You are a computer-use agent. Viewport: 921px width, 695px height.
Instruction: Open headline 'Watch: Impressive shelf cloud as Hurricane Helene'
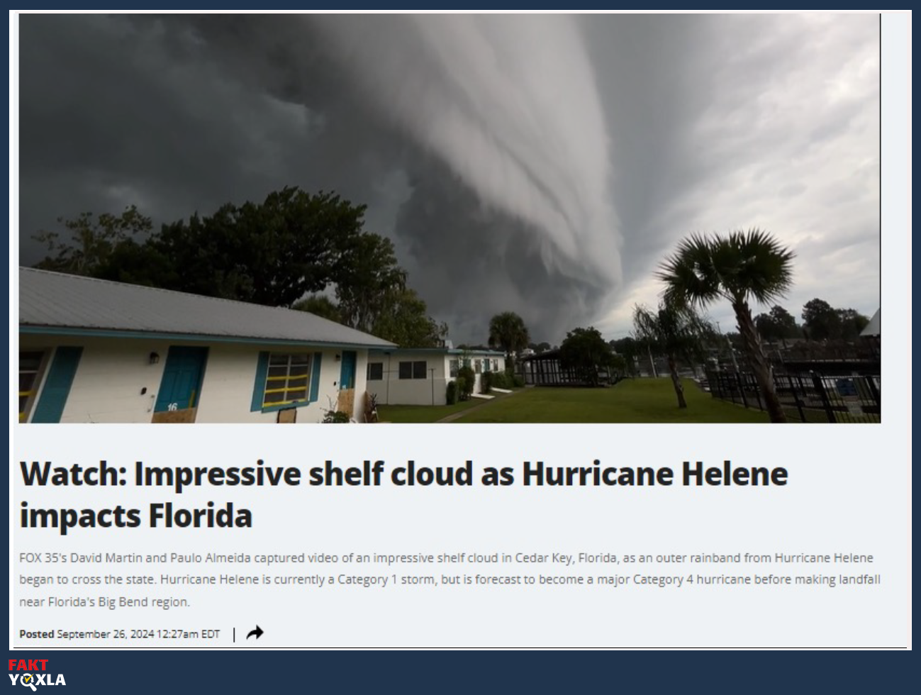pos(403,494)
